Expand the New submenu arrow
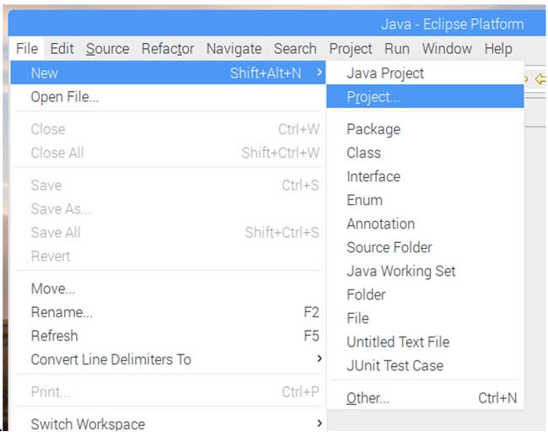Image resolution: width=548 pixels, height=432 pixels. point(319,73)
